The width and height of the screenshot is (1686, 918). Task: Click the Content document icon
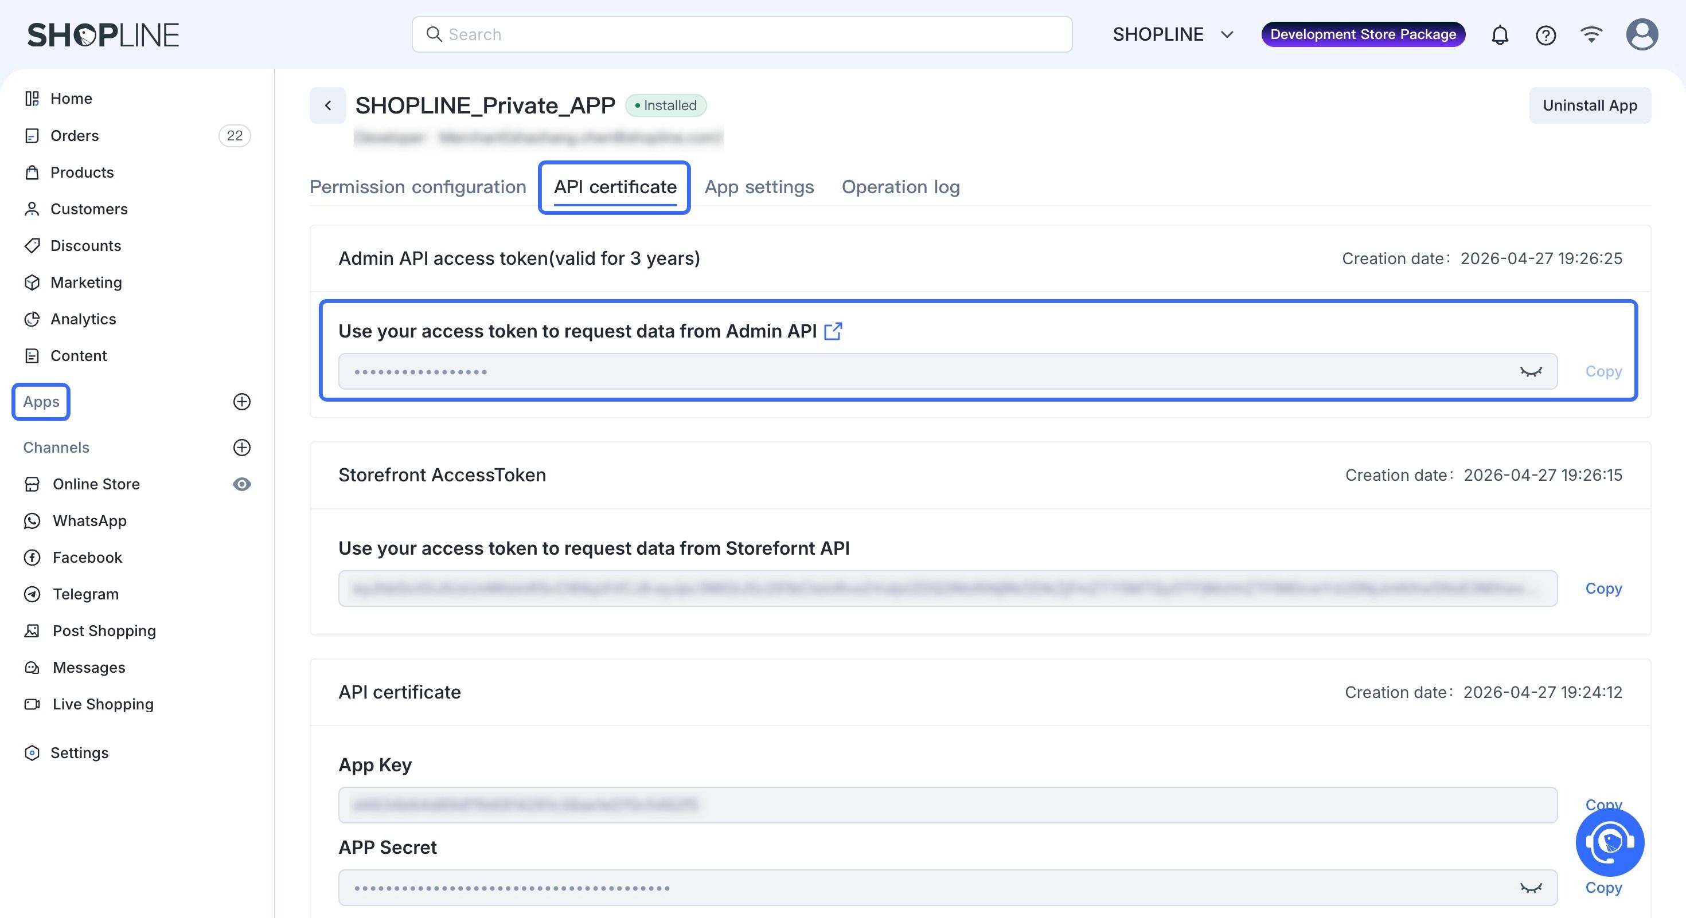pos(32,355)
